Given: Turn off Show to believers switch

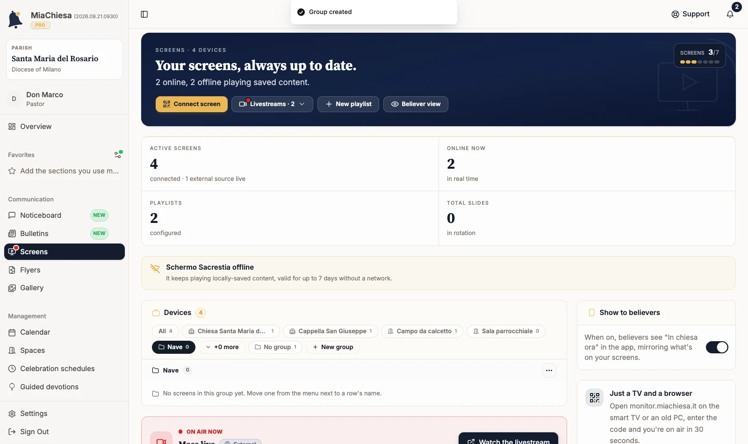Looking at the screenshot, I should tap(717, 347).
